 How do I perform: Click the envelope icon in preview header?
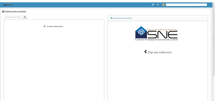tap(111, 18)
